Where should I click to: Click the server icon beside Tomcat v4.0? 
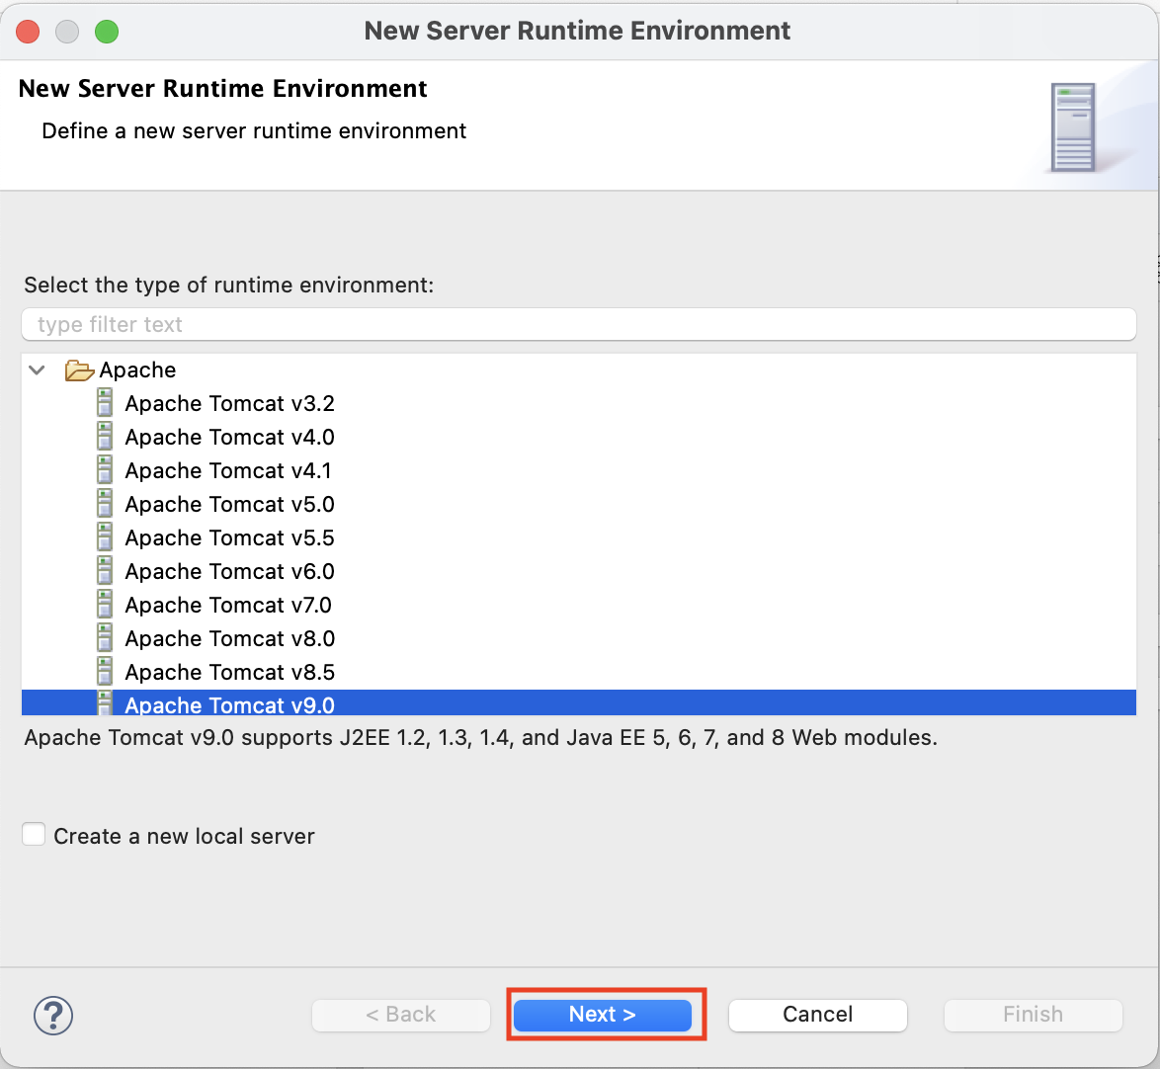pos(105,437)
